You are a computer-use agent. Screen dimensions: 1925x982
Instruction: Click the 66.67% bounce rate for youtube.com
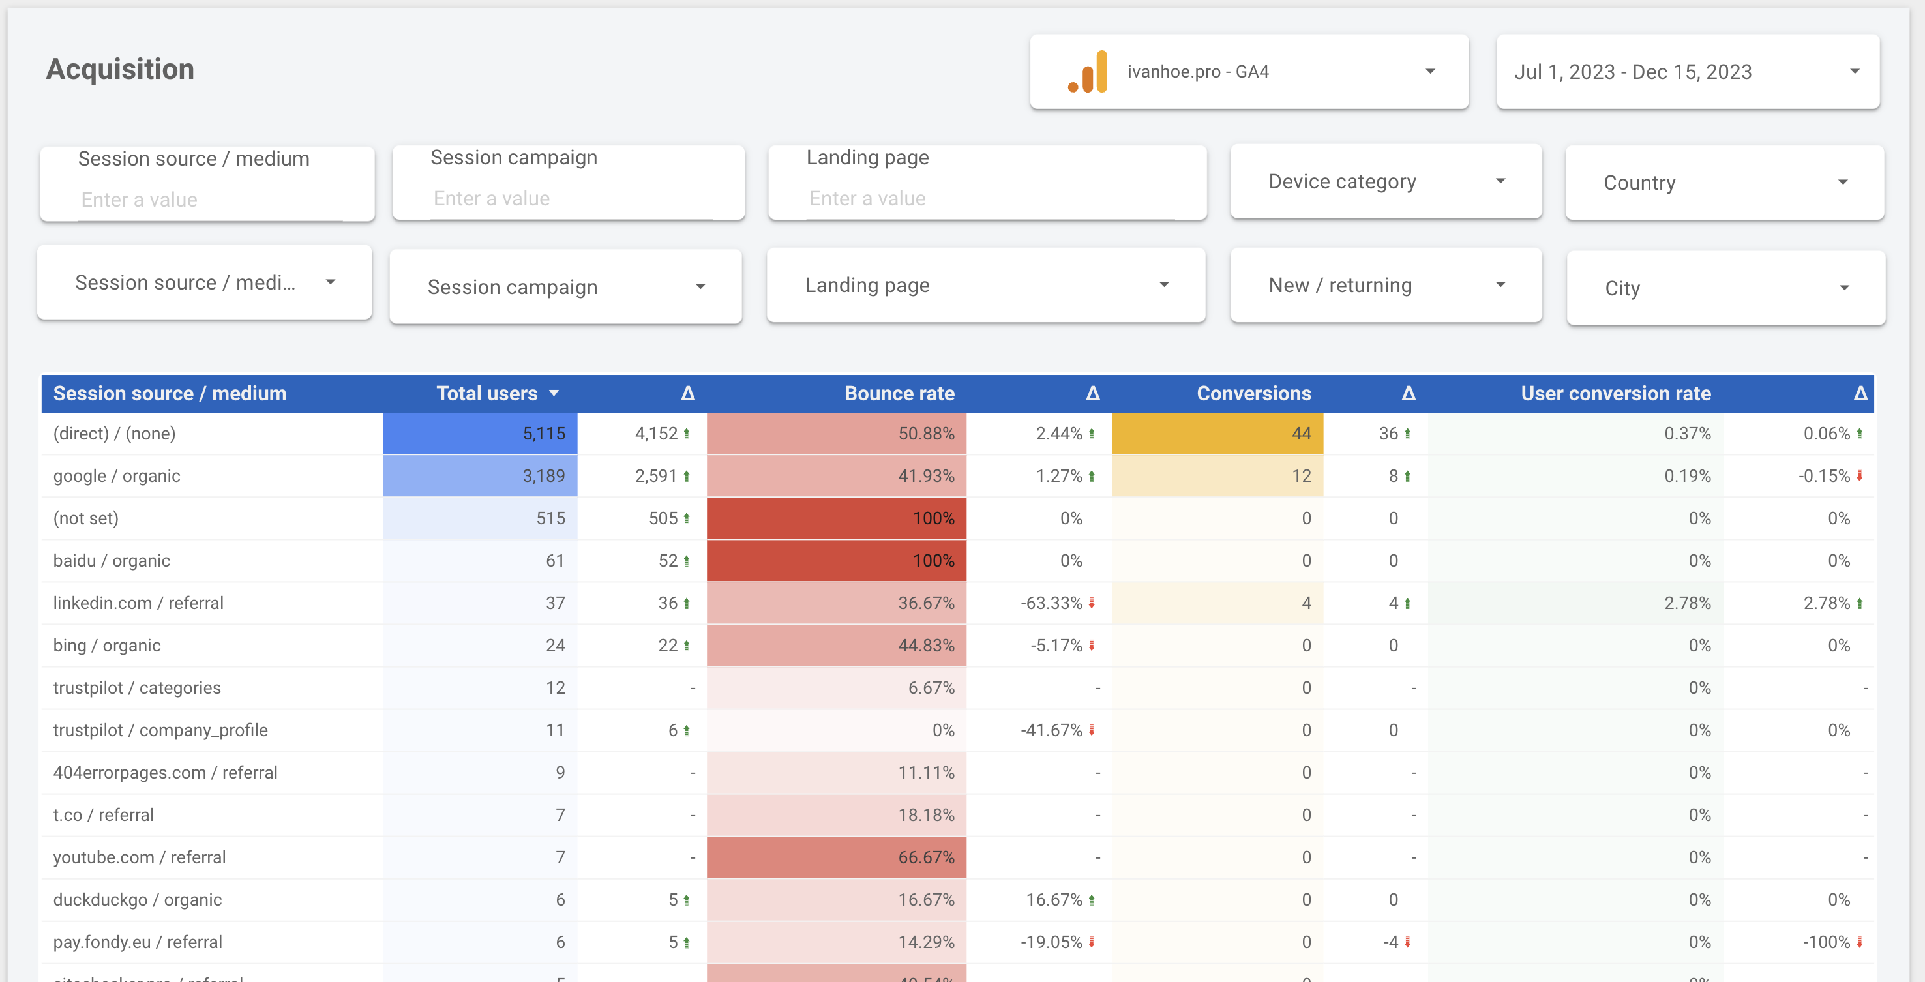(836, 857)
